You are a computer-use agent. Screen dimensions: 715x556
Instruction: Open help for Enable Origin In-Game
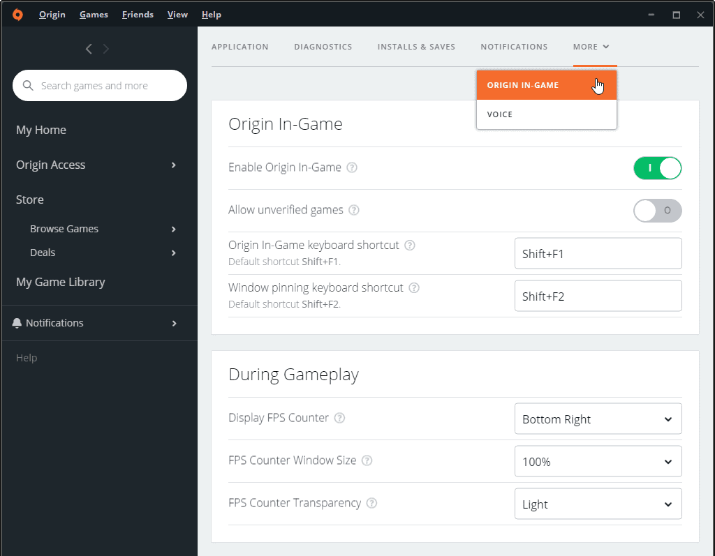point(352,167)
